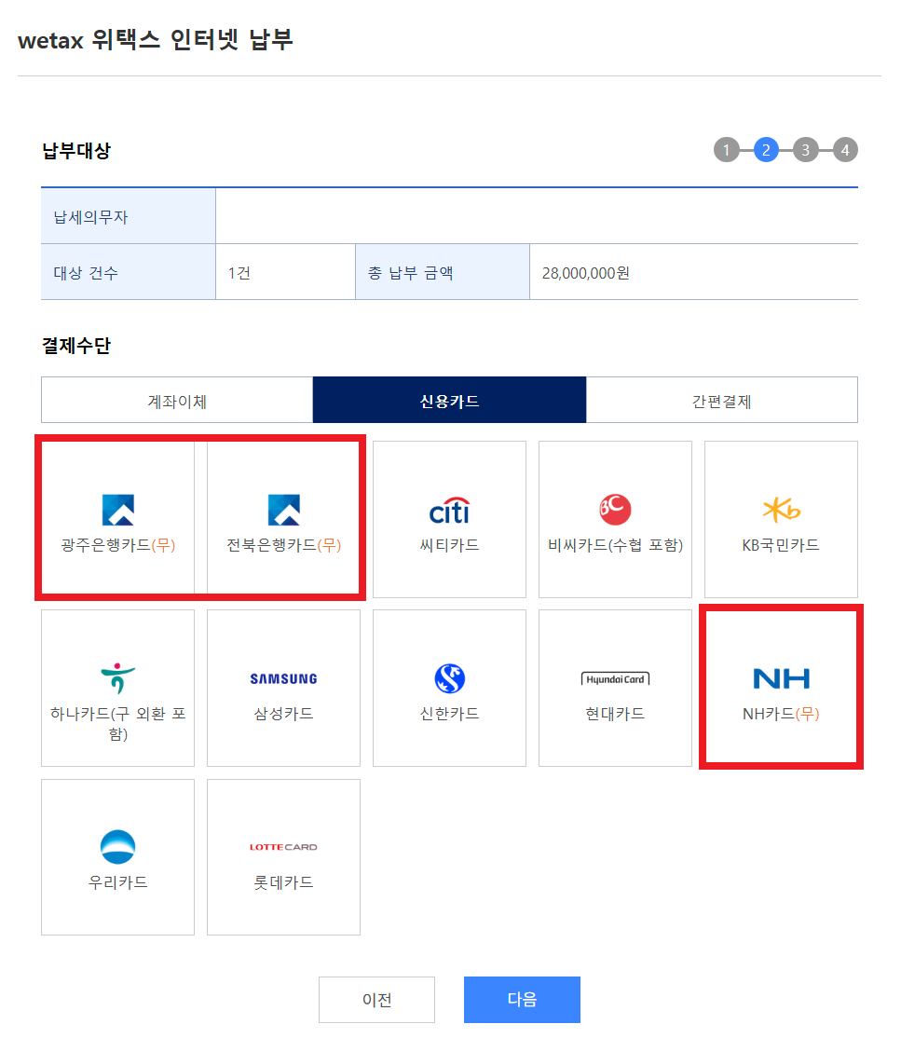The width and height of the screenshot is (901, 1038).
Task: Select the 광주은행카드 logo icon
Action: click(117, 510)
